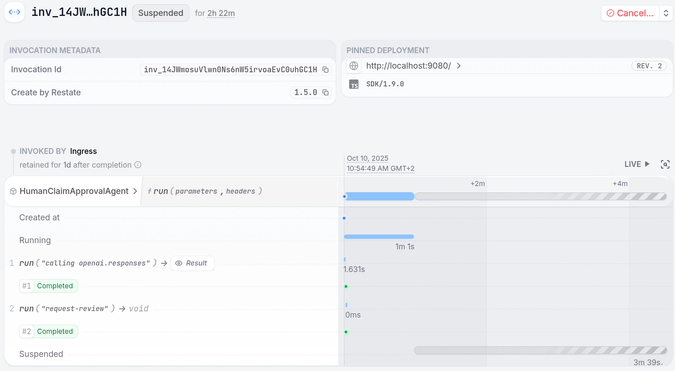Click the Cancel invocation button
The height and width of the screenshot is (371, 675).
click(630, 13)
